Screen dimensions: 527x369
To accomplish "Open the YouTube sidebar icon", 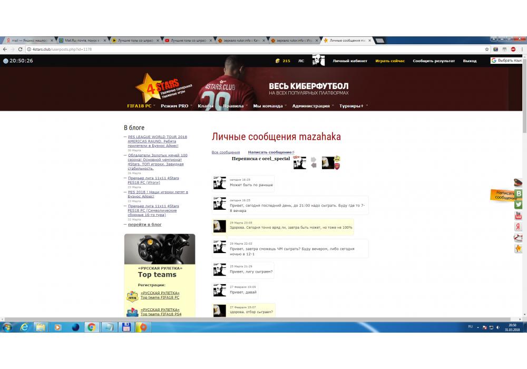I will point(519,216).
